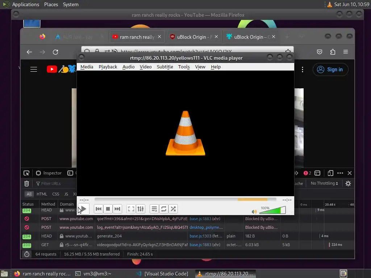Open the VLC Playback menu

(108, 67)
